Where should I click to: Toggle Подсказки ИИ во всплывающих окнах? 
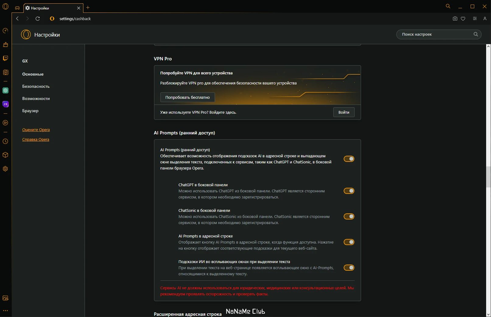349,268
